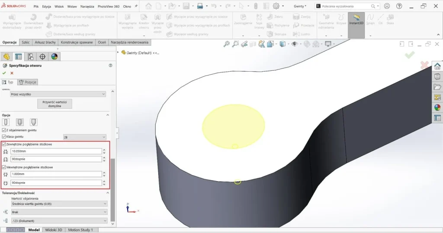Select the middle cosmetic thread option icon
Image resolution: width=443 pixels, height=233 pixels.
pyautogui.click(x=19, y=122)
